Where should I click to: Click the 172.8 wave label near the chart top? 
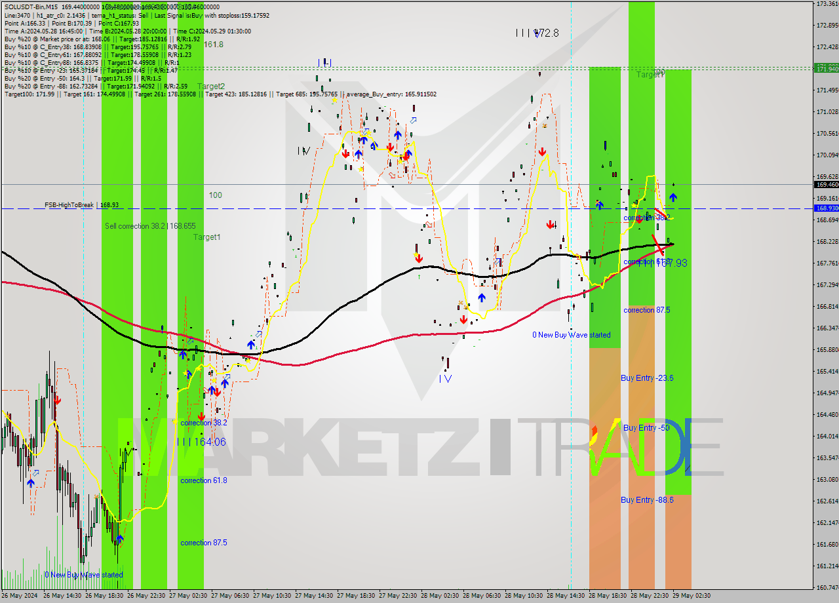pos(537,32)
